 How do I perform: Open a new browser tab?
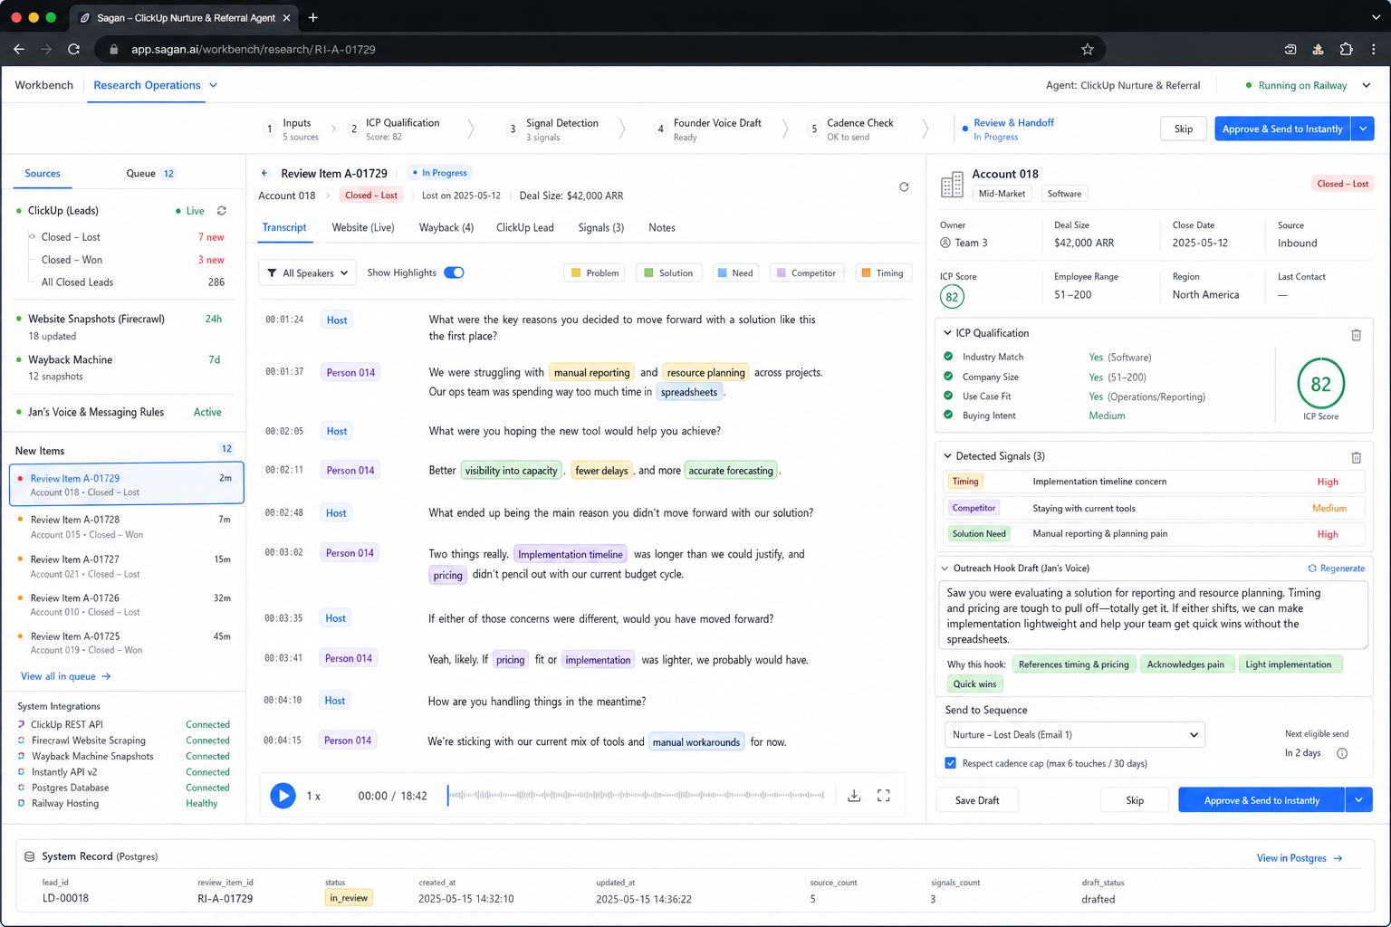point(313,17)
